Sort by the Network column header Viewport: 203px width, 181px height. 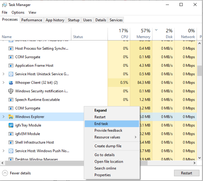186,34
